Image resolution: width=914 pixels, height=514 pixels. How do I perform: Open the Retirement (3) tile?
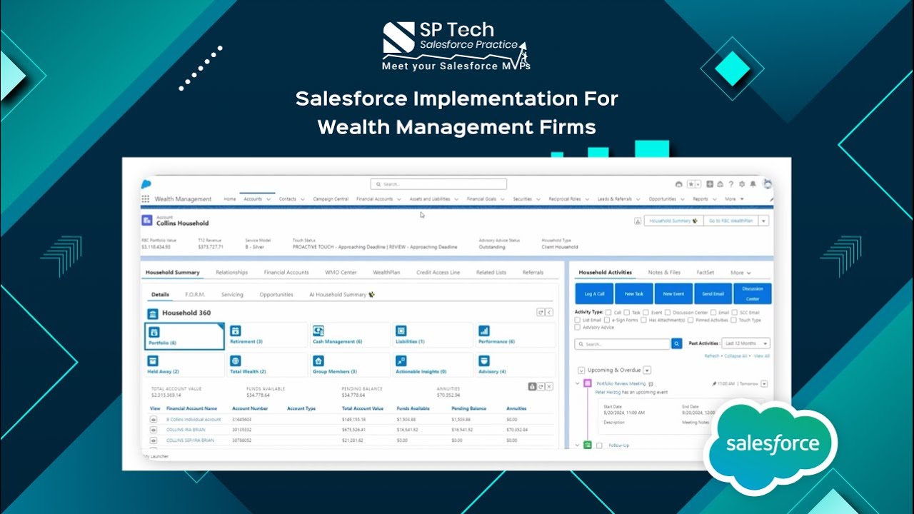[x=268, y=336]
